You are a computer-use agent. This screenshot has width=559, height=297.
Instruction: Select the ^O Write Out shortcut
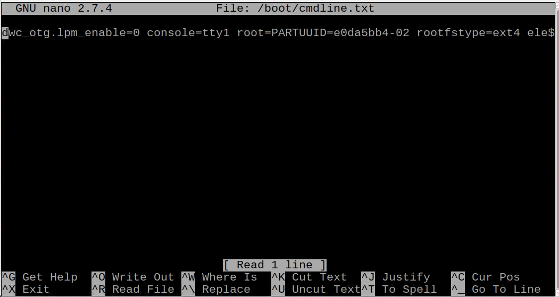pos(132,277)
